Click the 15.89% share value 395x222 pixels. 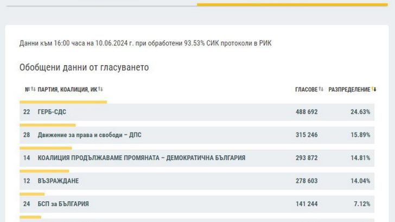coord(360,135)
